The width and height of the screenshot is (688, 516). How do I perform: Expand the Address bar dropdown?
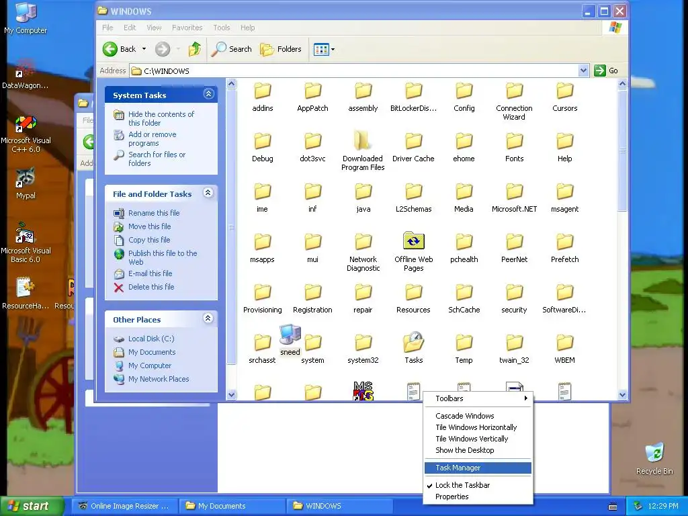tap(583, 70)
